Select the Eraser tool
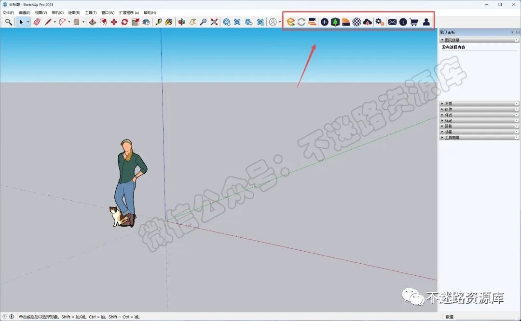Screen dimensions: 521x321 (x=37, y=22)
